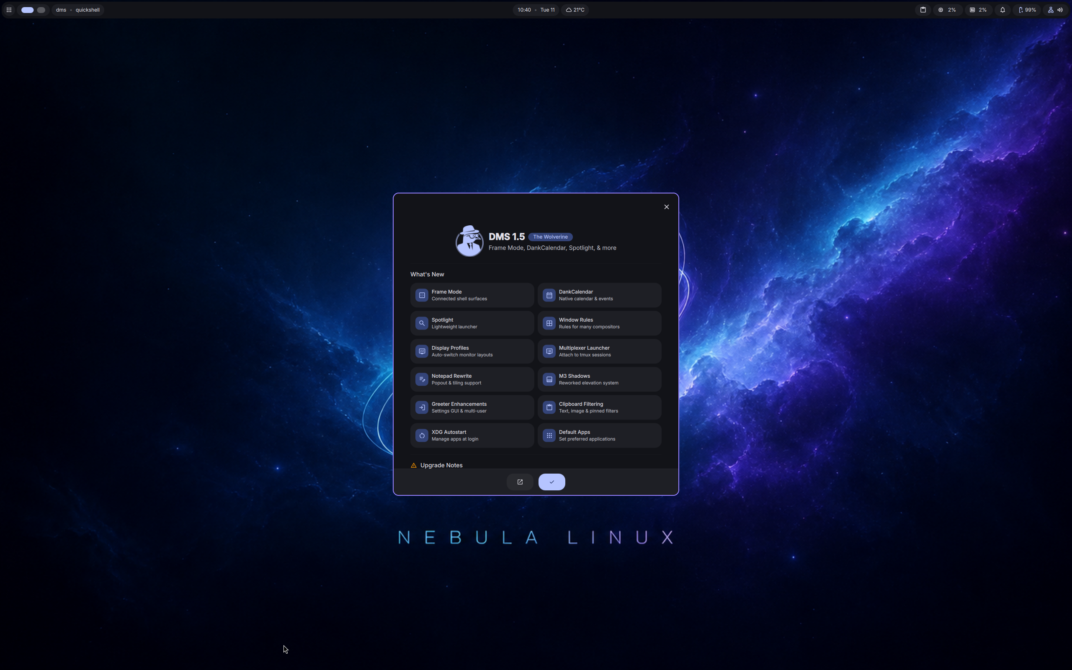
Task: Click the Display Profiles icon
Action: [x=422, y=351]
